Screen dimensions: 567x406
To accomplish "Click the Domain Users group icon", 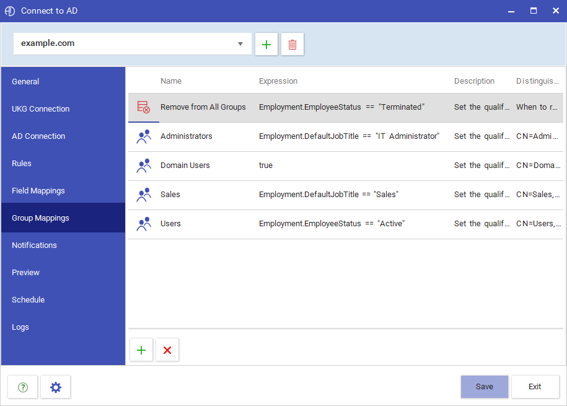I will pos(144,165).
